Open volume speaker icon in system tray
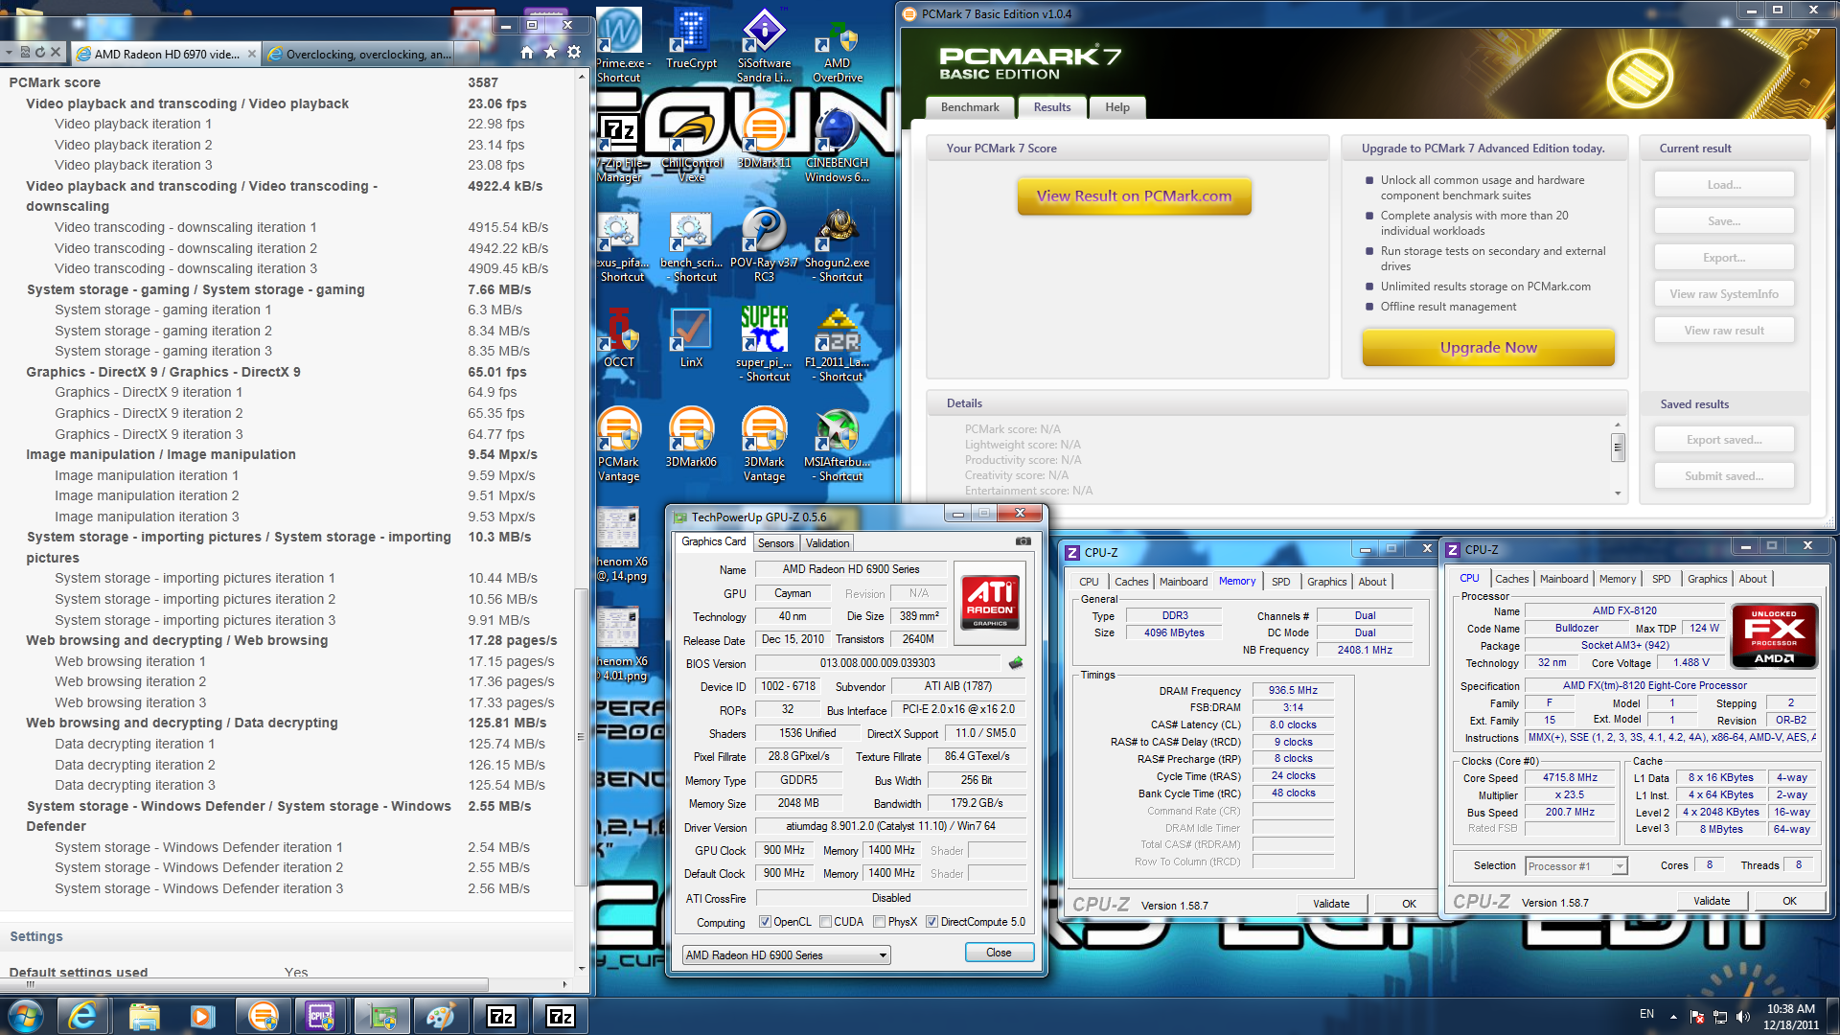The image size is (1840, 1035). [x=1743, y=1016]
